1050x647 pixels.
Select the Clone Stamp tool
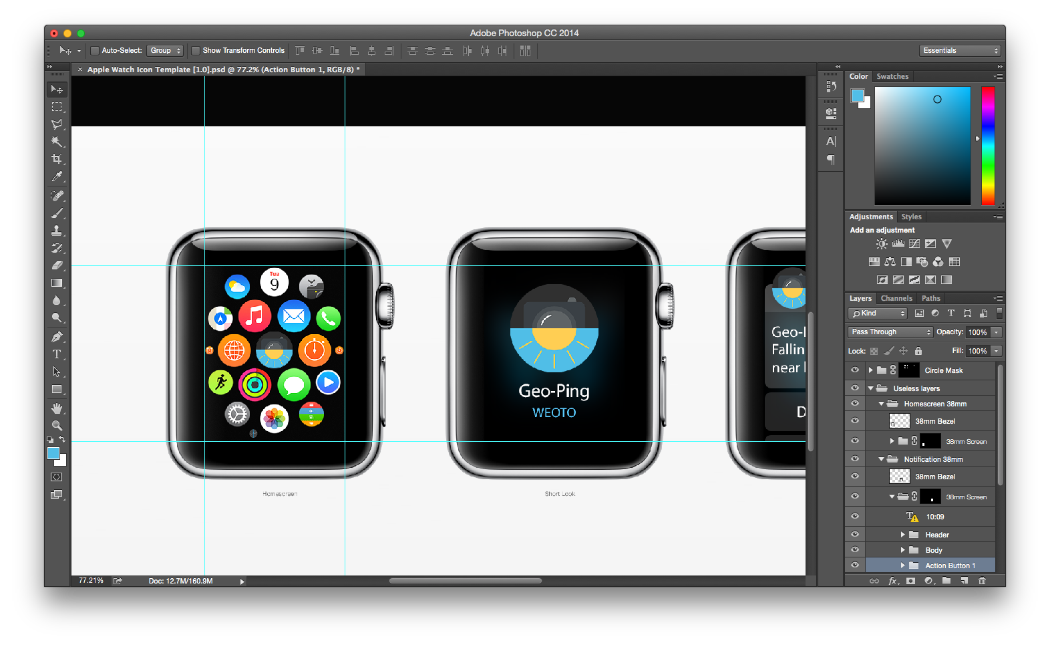point(57,231)
